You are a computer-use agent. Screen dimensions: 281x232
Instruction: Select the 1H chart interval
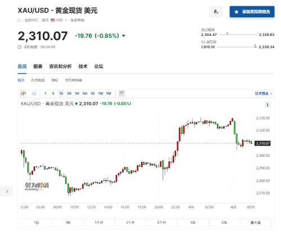pyautogui.click(x=77, y=94)
